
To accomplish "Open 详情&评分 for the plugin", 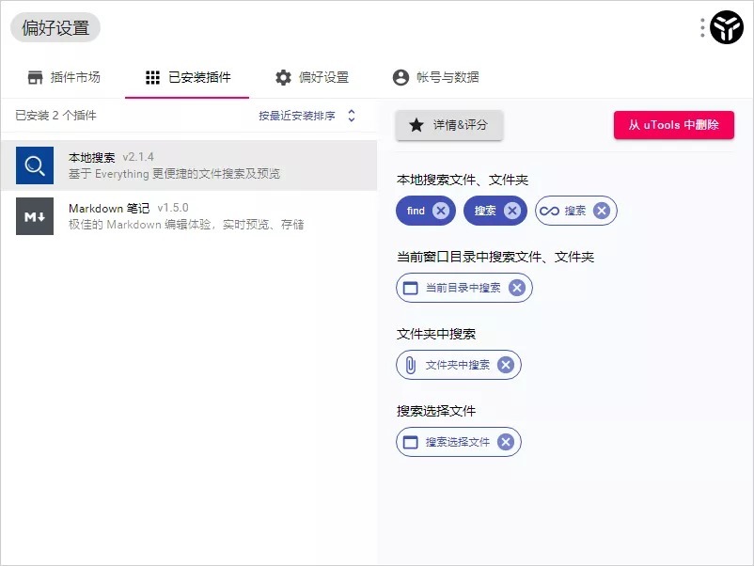I will [448, 125].
